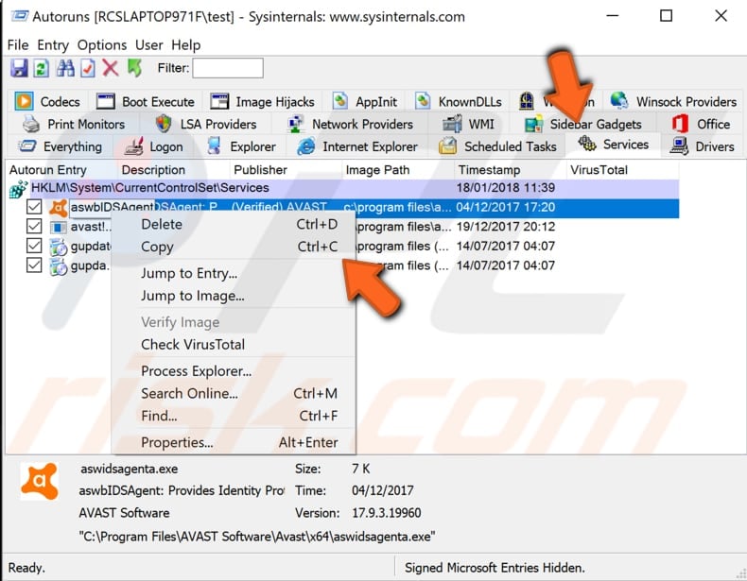Open the Boot Execute tab
Viewport: 747px width, 581px height.
click(x=146, y=101)
